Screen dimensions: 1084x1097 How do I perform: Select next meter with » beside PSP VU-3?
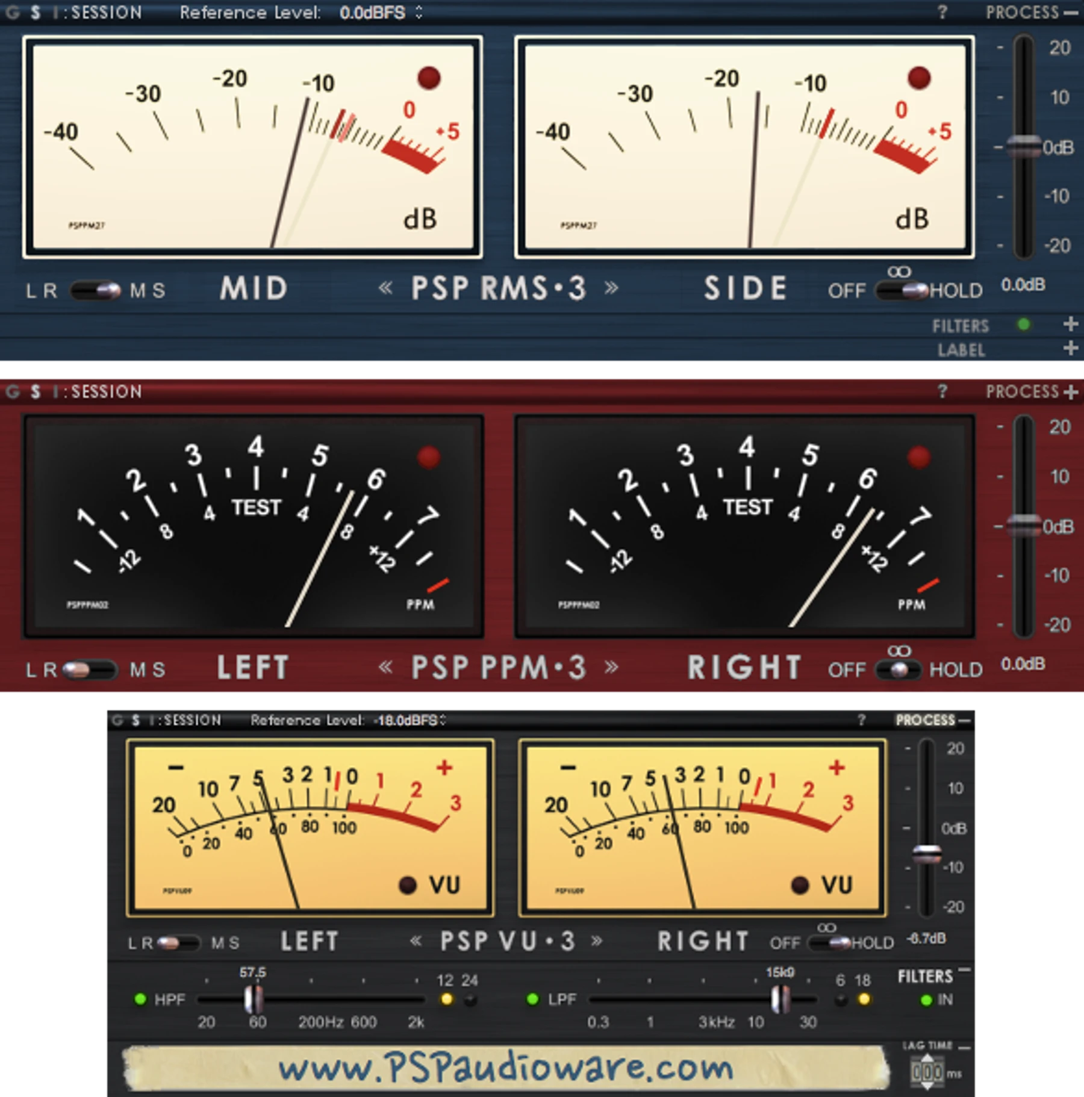pos(596,940)
